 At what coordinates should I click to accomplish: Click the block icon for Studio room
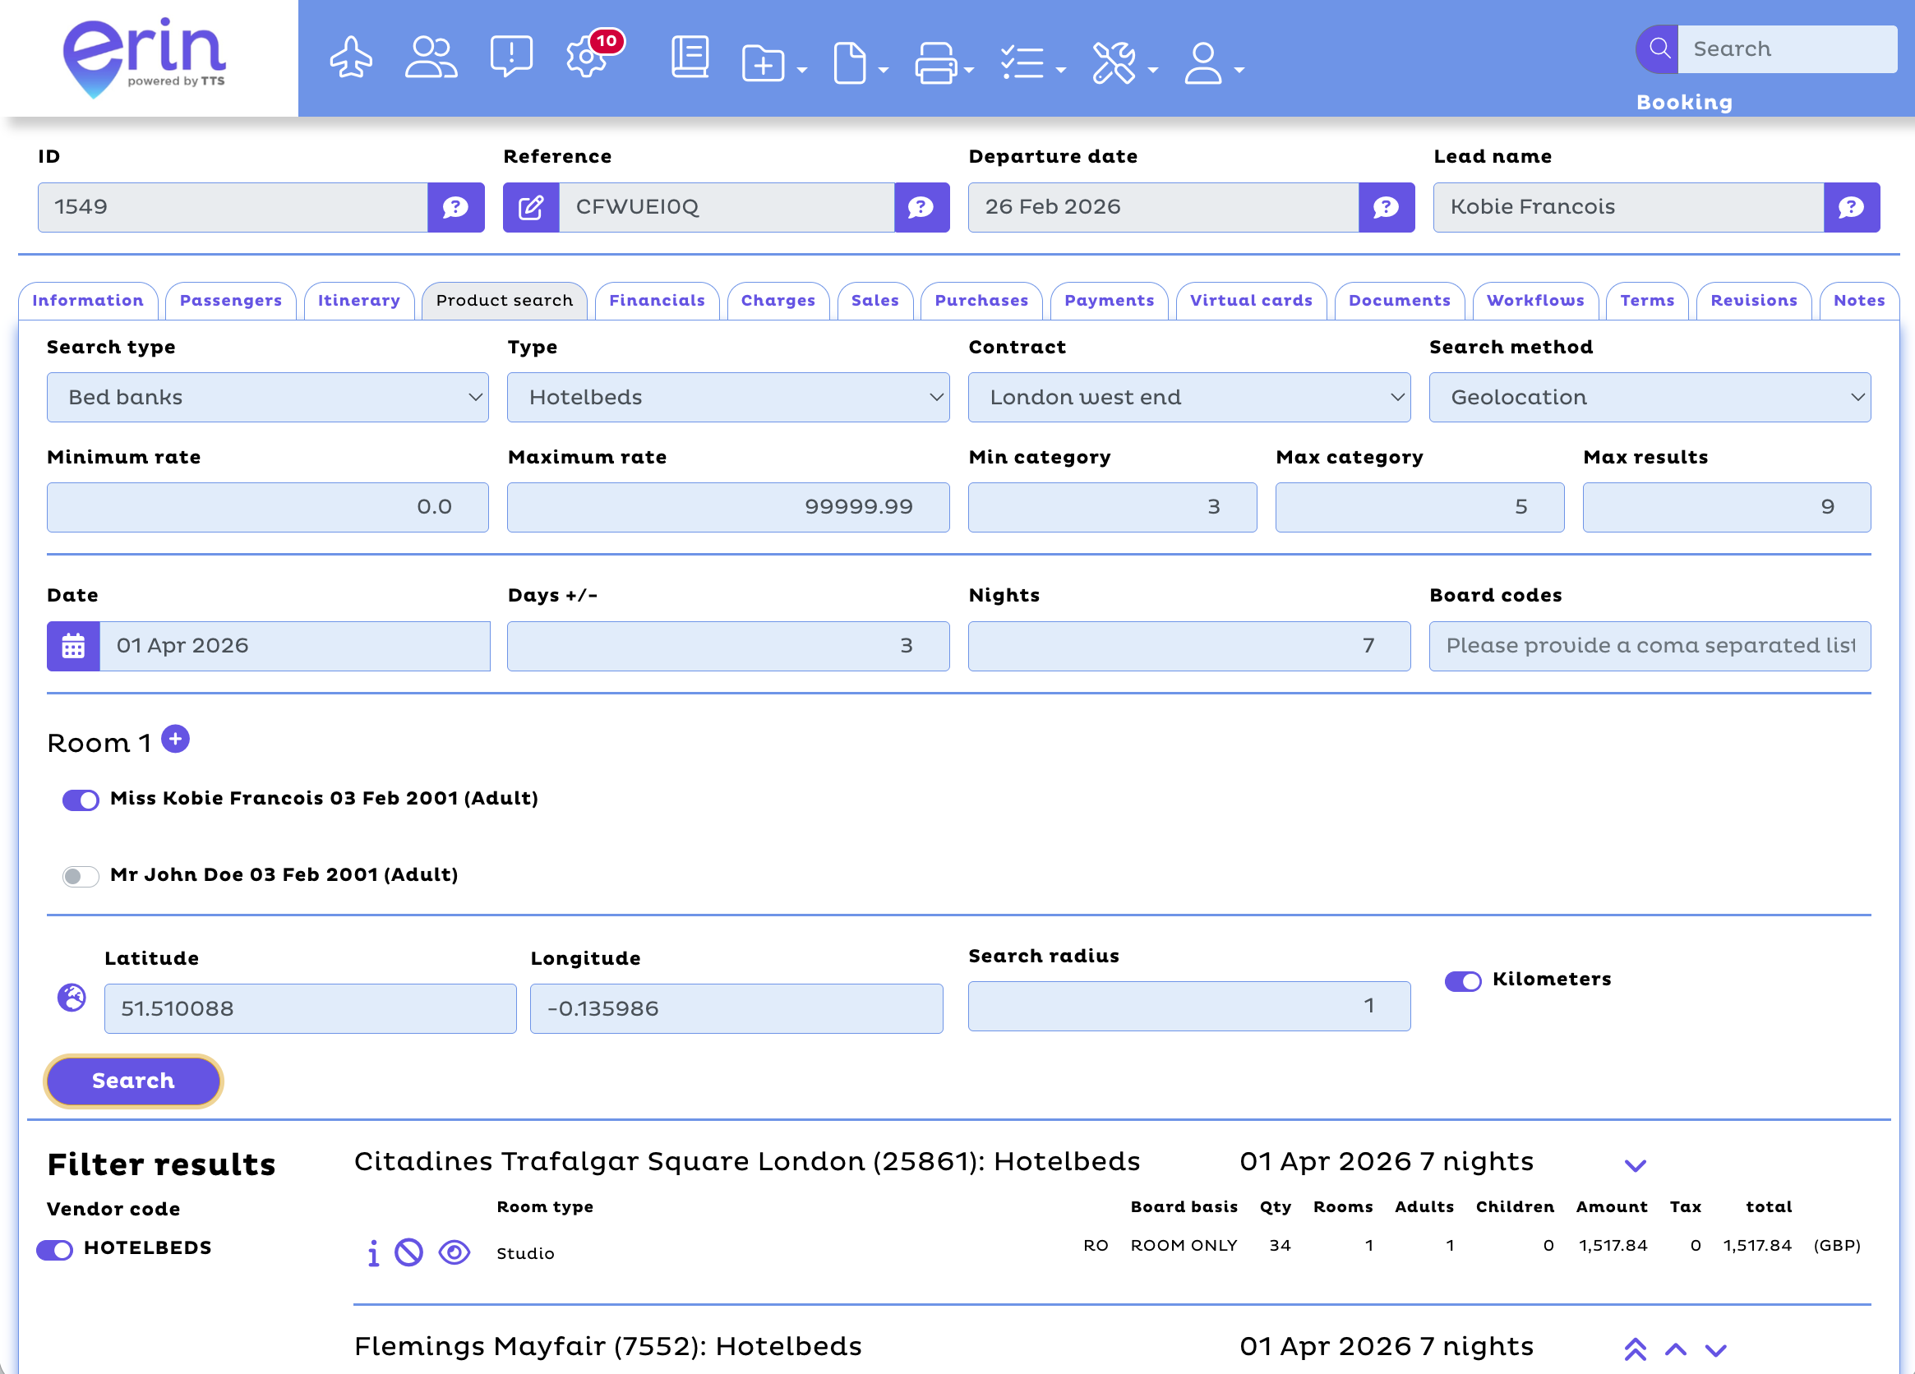tap(408, 1252)
